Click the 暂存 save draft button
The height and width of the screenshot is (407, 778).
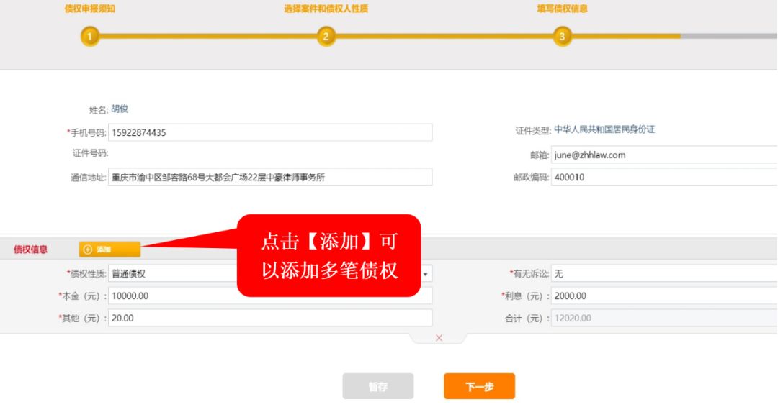[378, 386]
